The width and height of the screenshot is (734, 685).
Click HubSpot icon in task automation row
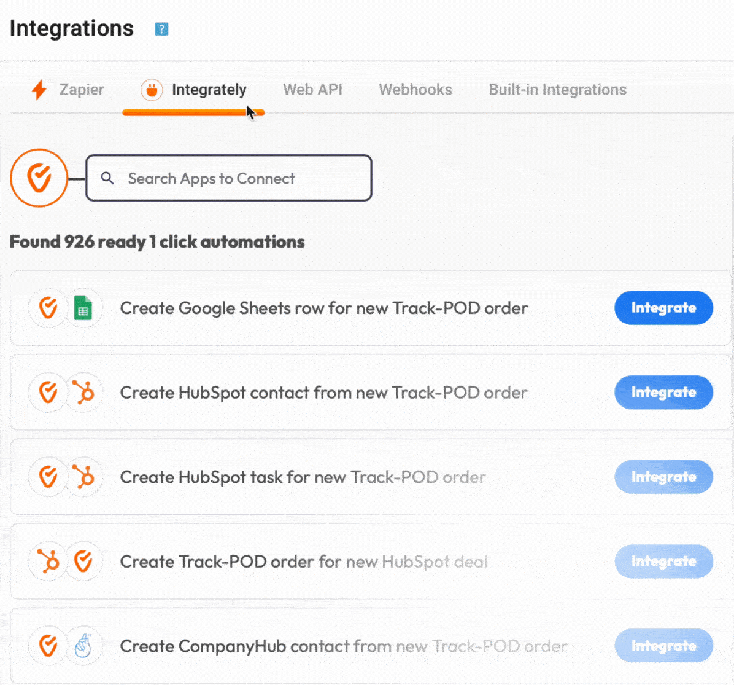pyautogui.click(x=83, y=477)
